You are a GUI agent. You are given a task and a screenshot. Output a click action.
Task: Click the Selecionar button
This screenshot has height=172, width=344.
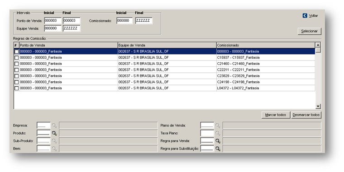coord(309,31)
